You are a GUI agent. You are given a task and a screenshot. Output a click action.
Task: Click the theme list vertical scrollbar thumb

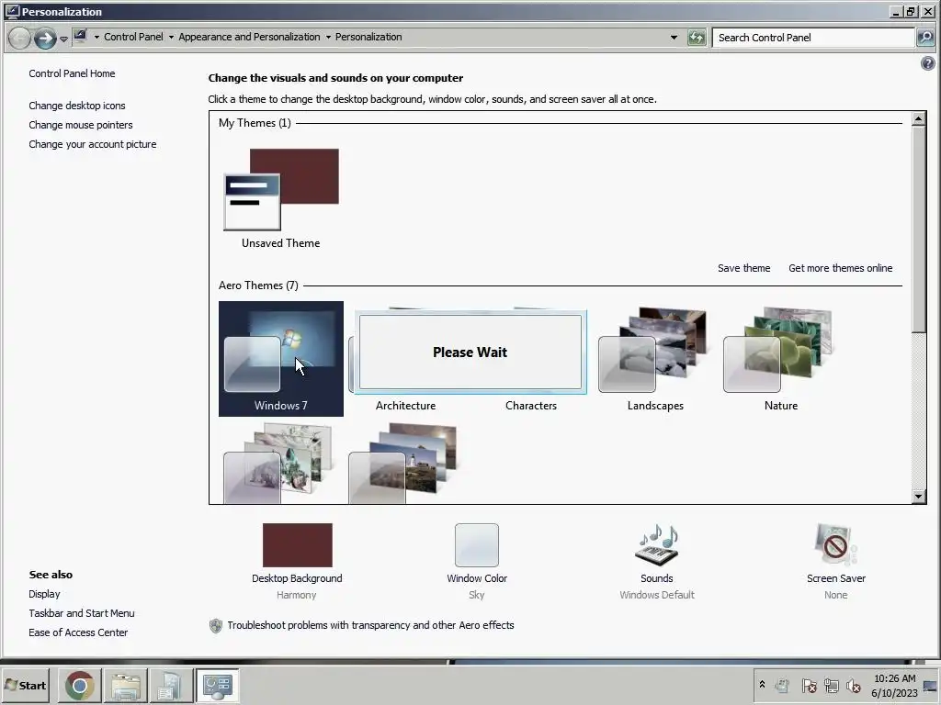click(918, 229)
